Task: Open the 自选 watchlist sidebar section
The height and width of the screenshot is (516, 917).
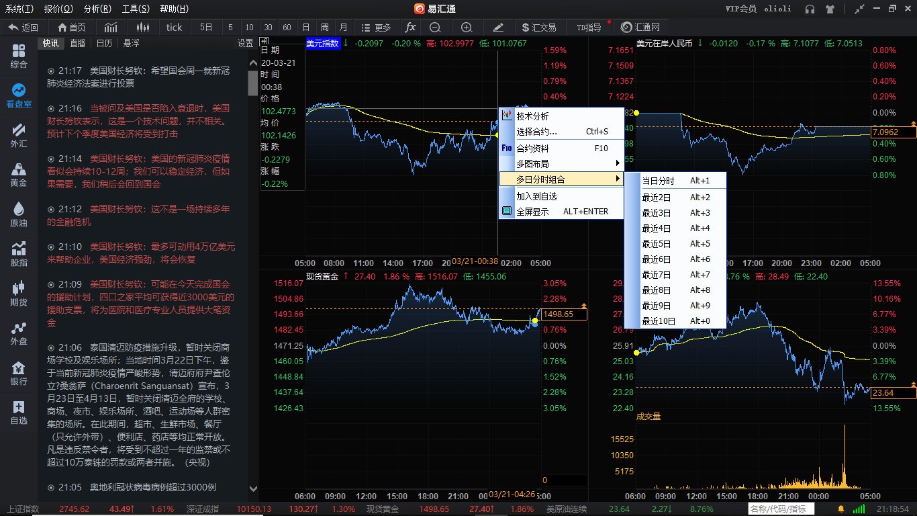Action: (19, 413)
